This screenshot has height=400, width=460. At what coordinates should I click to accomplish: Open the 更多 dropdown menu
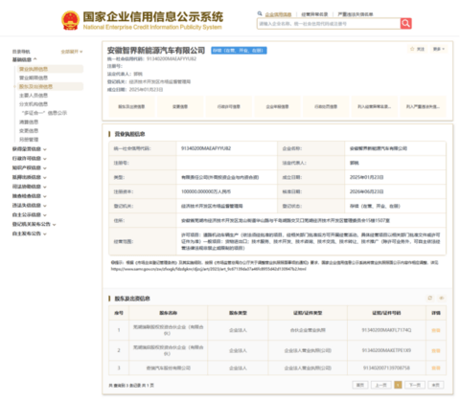tap(439, 49)
